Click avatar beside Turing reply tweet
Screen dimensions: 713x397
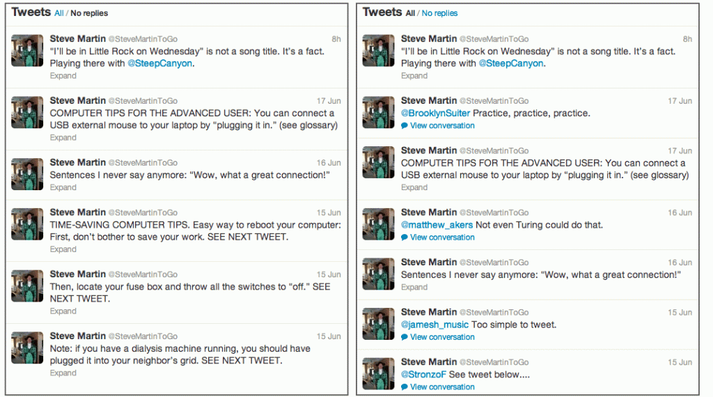point(378,224)
